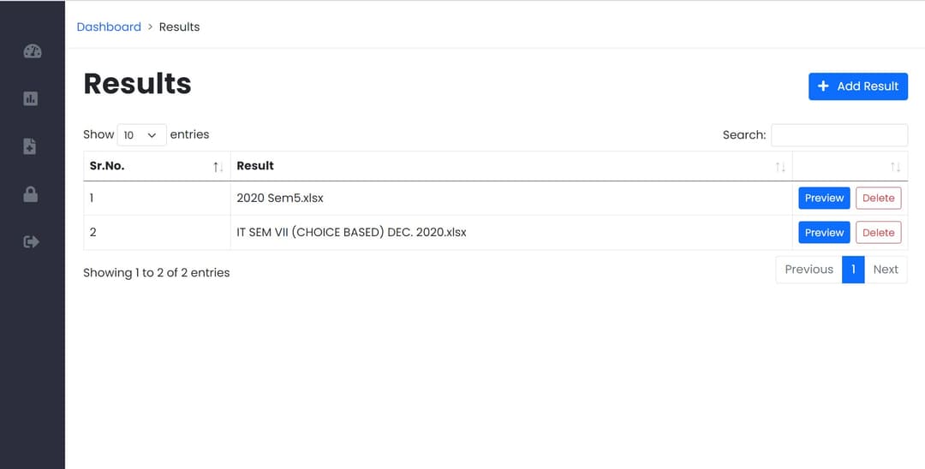The width and height of the screenshot is (925, 469).
Task: Go to the Previous page
Action: (809, 270)
